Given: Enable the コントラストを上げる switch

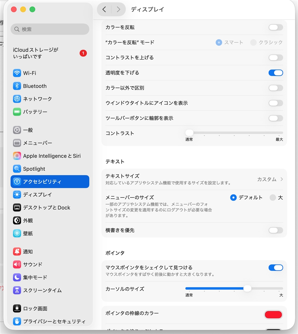Looking at the screenshot, I should (276, 58).
